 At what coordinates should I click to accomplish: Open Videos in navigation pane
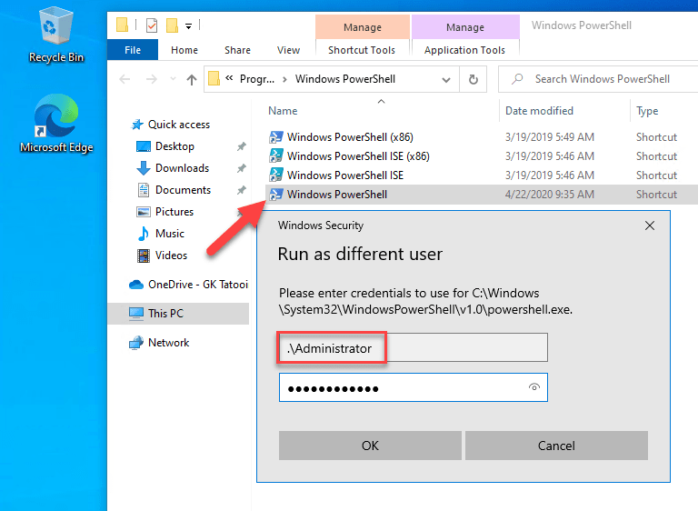pos(171,255)
